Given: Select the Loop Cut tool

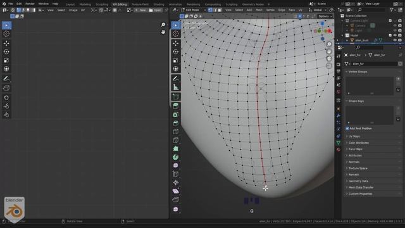Looking at the screenshot, I should tap(176, 132).
